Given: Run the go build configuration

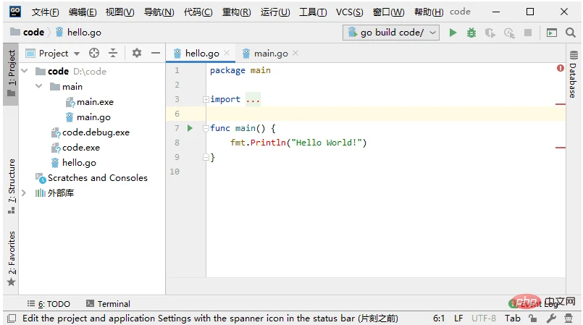Looking at the screenshot, I should (x=453, y=33).
